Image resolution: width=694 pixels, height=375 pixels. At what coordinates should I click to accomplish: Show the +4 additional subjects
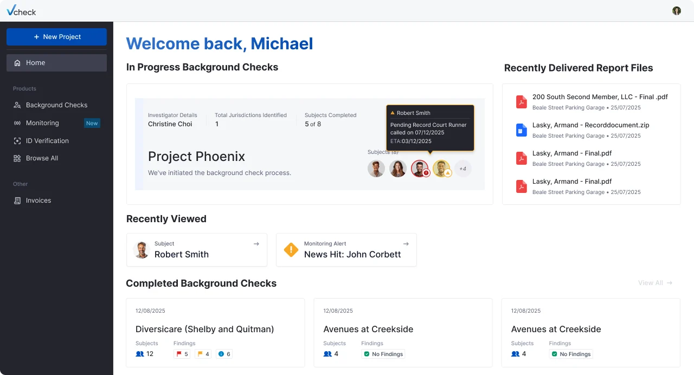click(x=463, y=169)
